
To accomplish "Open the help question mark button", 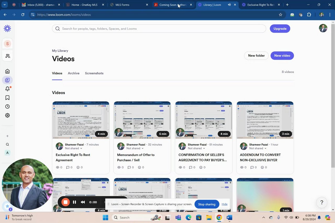I will click(322, 203).
